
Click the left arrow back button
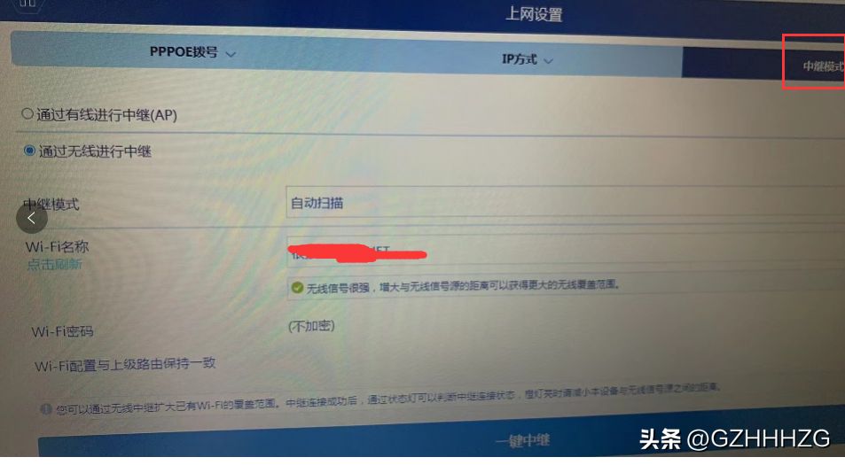(x=32, y=218)
